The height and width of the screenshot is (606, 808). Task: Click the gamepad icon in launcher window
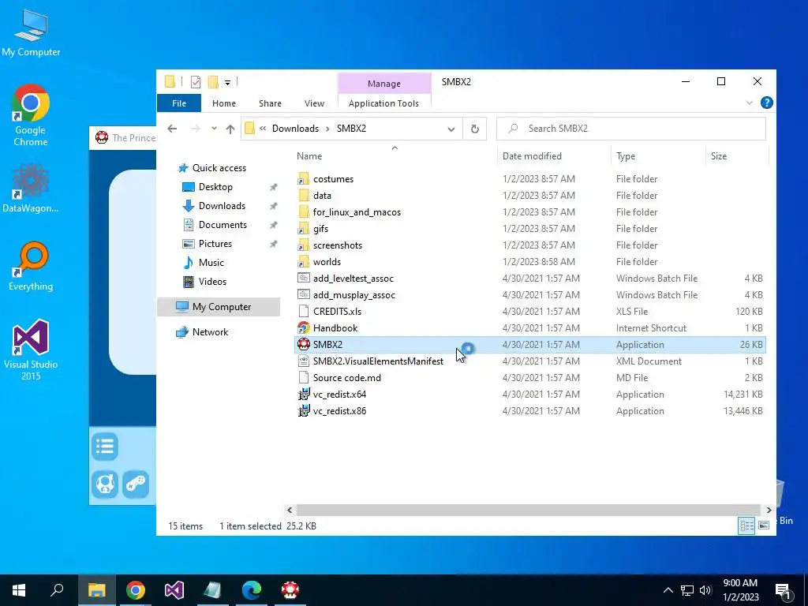click(136, 484)
